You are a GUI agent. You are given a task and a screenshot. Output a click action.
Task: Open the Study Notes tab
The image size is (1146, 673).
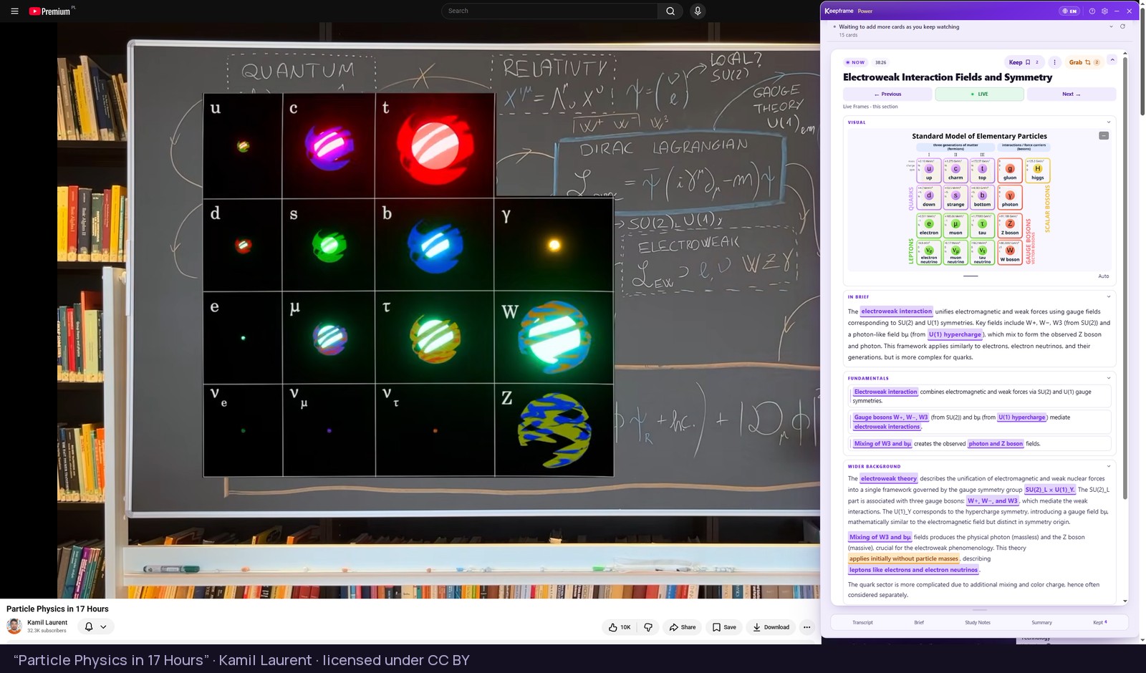(x=978, y=622)
